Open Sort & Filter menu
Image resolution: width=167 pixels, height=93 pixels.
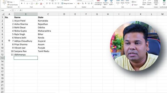(x=144, y=3)
